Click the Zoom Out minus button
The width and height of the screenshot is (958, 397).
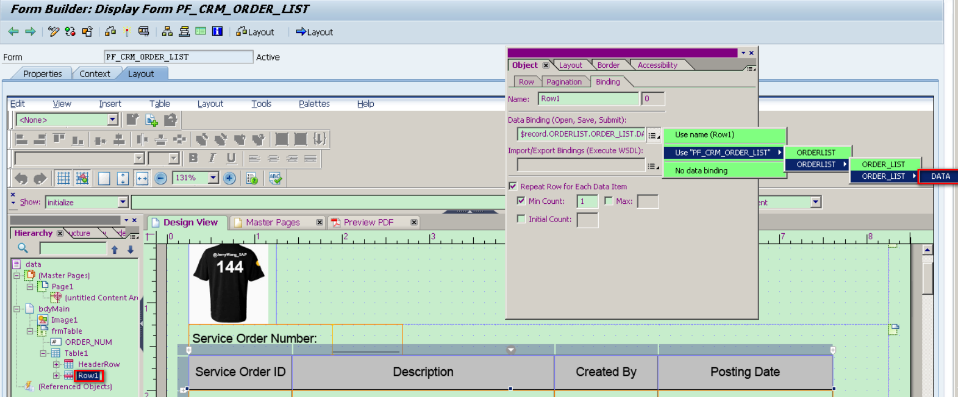point(160,178)
